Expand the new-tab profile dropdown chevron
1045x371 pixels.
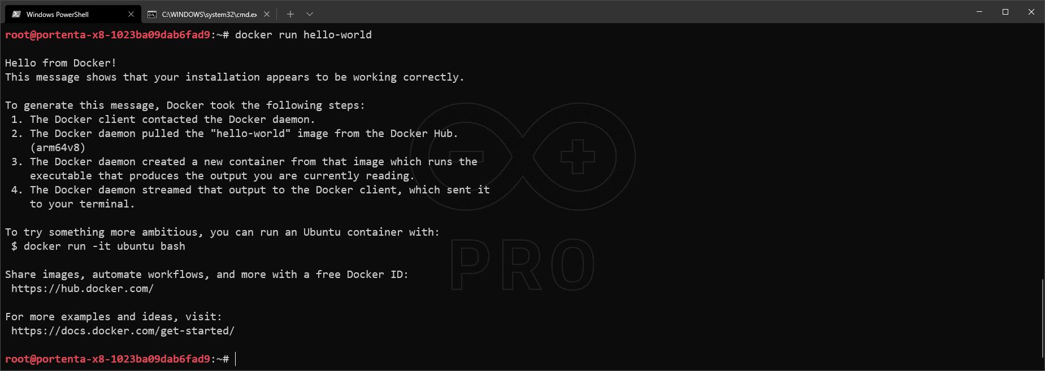pos(310,14)
